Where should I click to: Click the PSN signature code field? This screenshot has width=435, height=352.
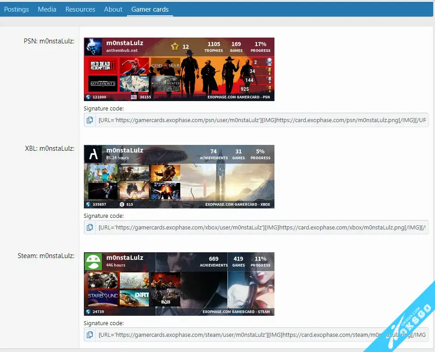point(262,120)
